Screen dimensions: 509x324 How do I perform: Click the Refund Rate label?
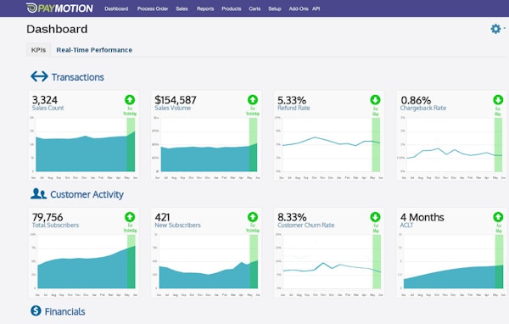pyautogui.click(x=294, y=108)
